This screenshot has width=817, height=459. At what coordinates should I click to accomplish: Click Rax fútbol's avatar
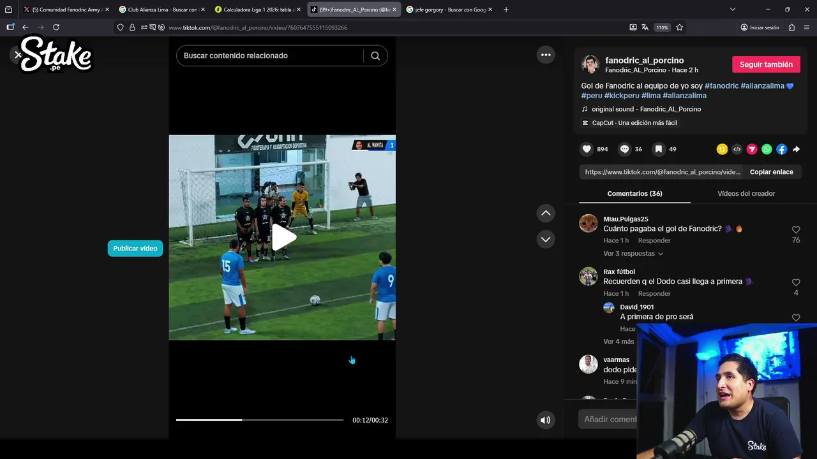click(x=588, y=277)
